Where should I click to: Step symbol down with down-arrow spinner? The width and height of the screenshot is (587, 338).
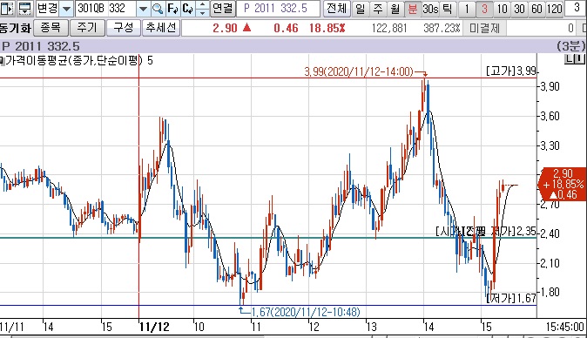(x=203, y=12)
